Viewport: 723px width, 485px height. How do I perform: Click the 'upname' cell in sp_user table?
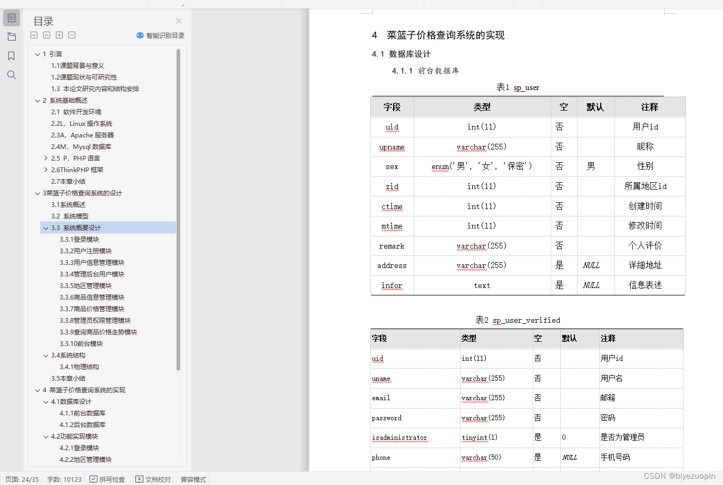click(392, 147)
